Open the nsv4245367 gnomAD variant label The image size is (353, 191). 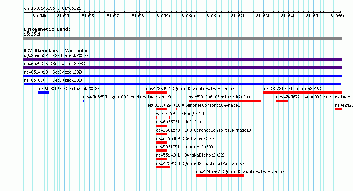(240, 172)
